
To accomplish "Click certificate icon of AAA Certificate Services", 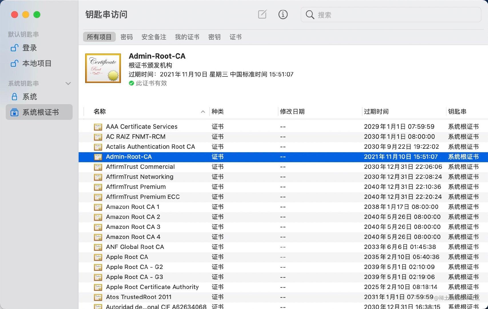I will coord(98,127).
